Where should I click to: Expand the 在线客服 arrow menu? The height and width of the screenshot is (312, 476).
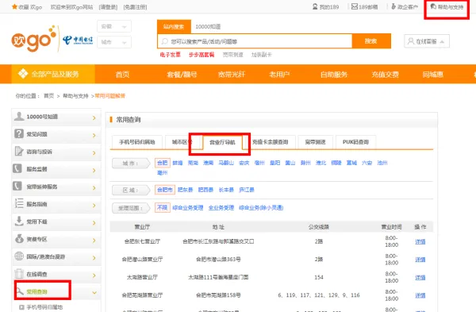click(442, 41)
